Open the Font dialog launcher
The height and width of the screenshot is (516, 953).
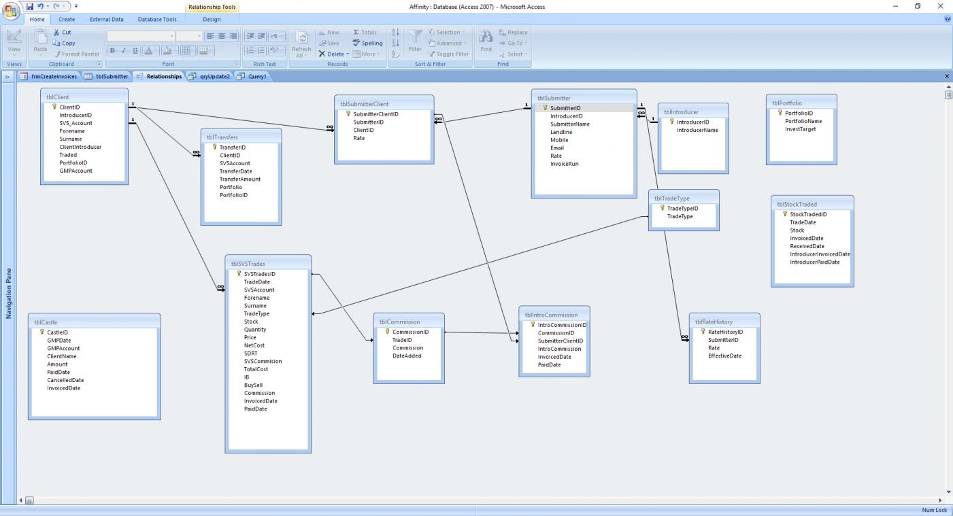pyautogui.click(x=235, y=64)
